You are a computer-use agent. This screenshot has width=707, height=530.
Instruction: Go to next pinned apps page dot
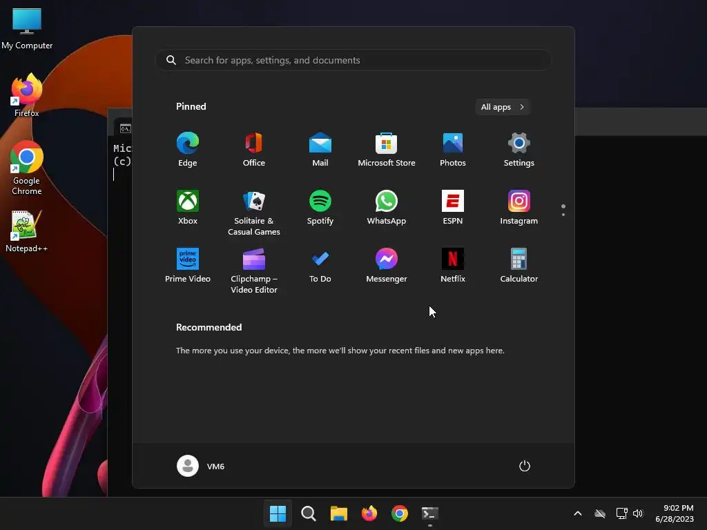(x=563, y=215)
